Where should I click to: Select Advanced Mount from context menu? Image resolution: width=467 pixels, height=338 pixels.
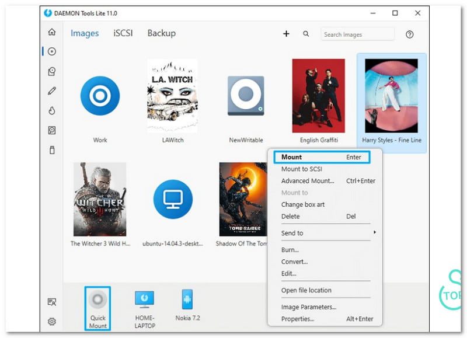308,181
